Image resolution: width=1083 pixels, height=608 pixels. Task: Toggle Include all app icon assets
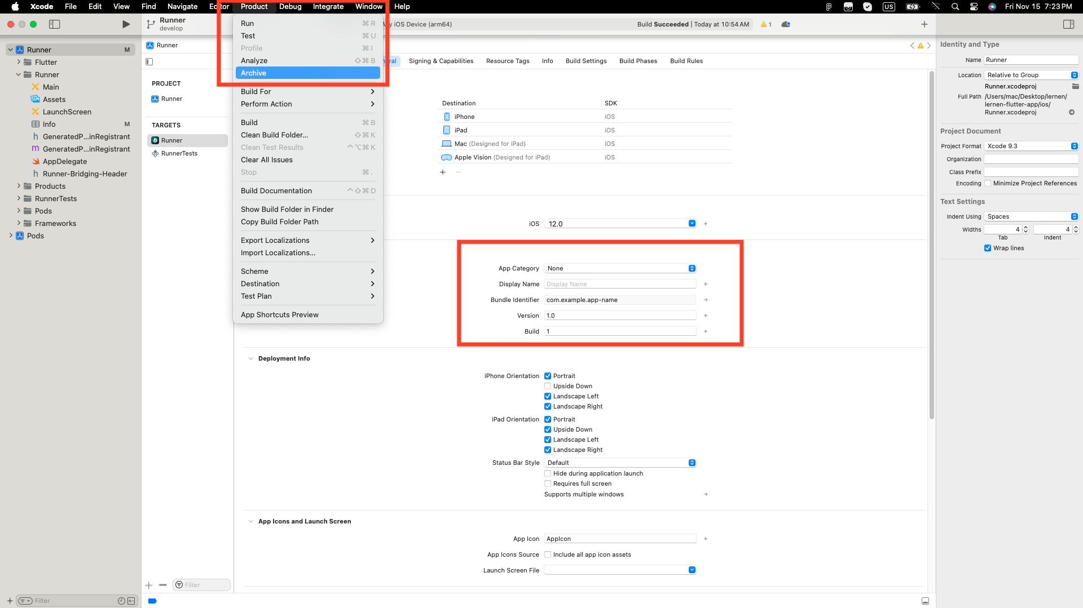(x=548, y=554)
